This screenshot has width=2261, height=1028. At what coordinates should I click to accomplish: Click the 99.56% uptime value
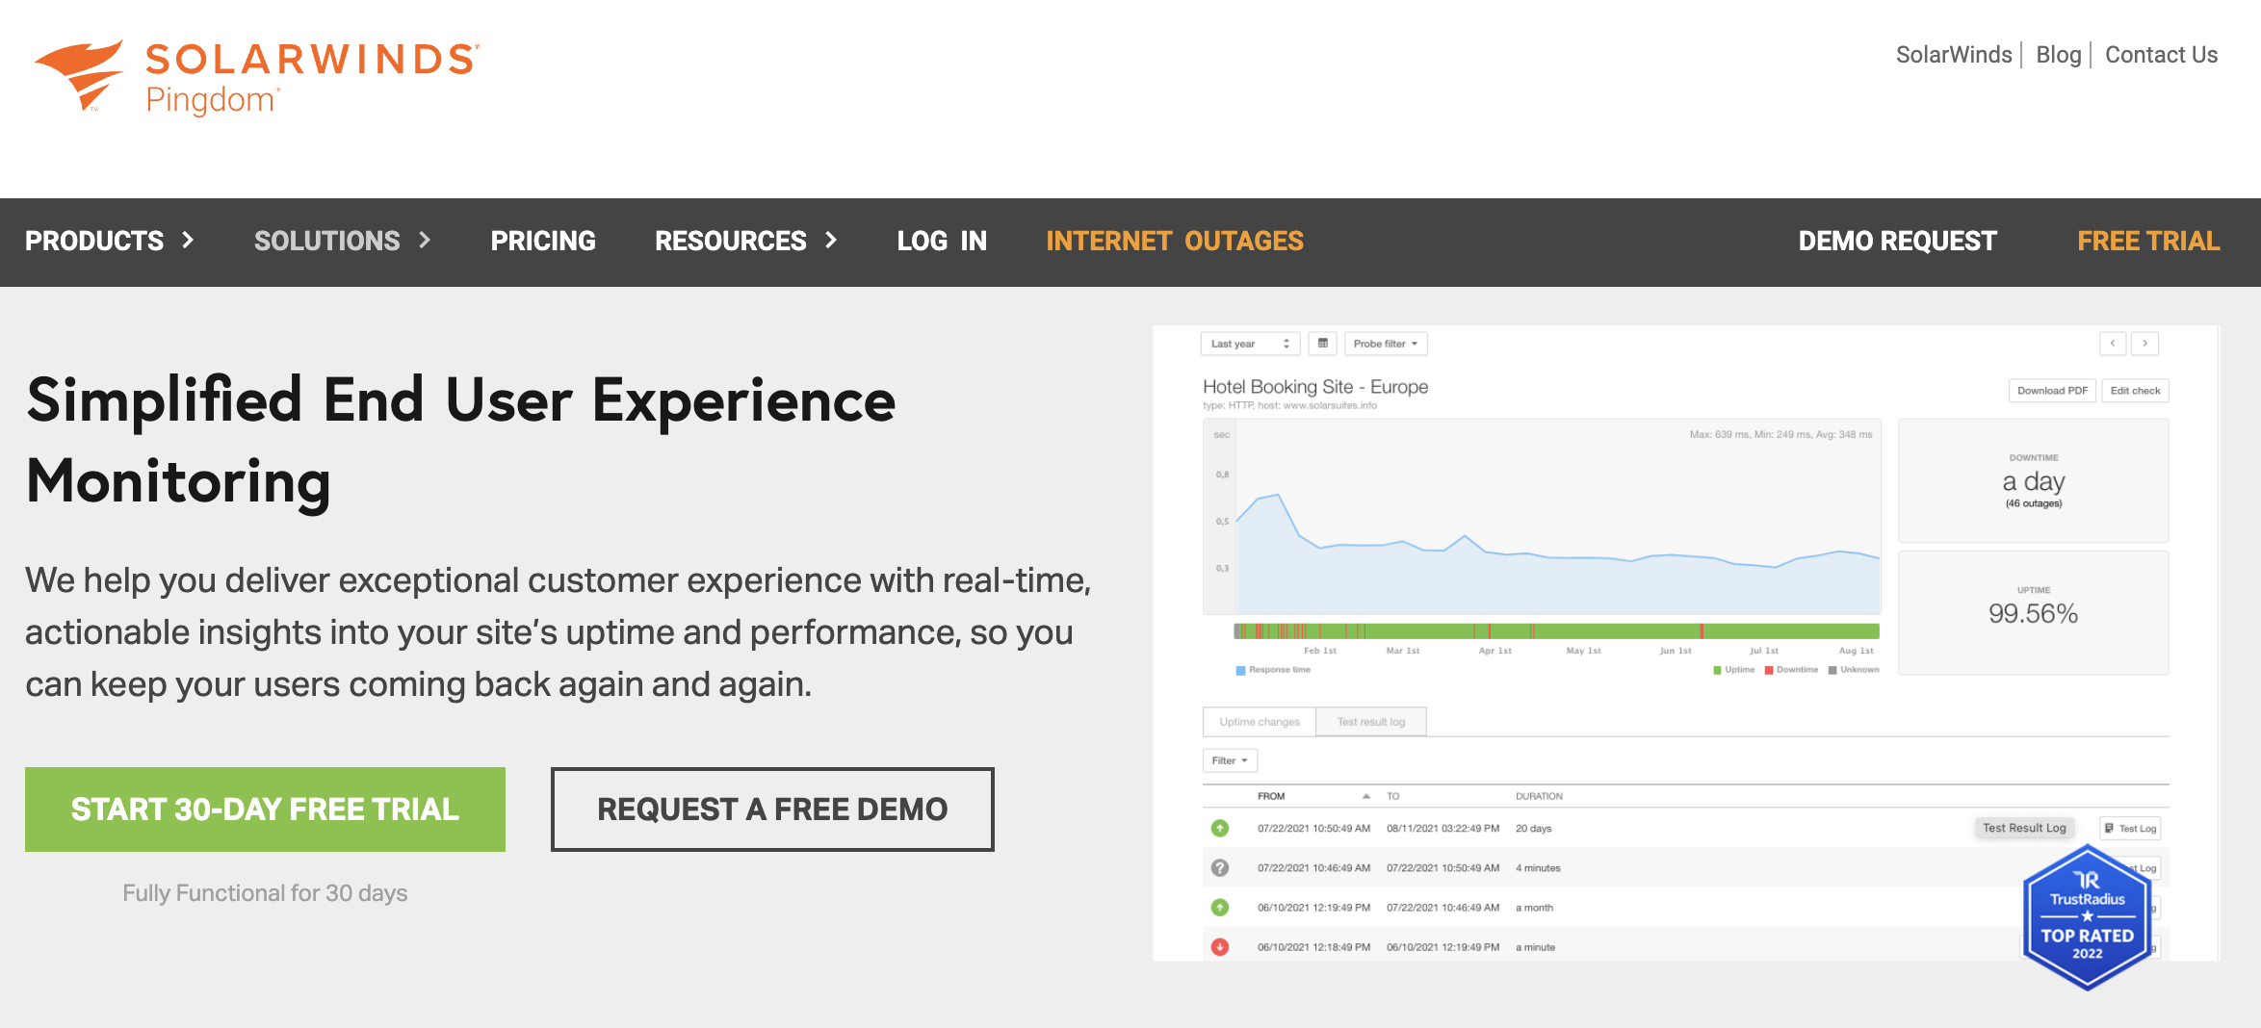[x=2033, y=614]
